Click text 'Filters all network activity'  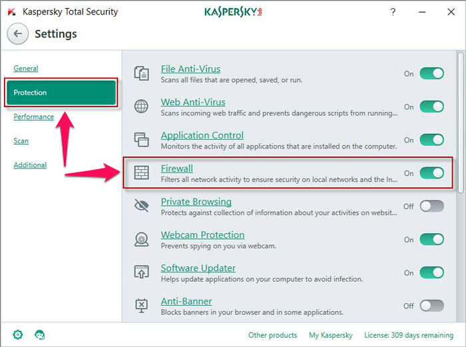pyautogui.click(x=201, y=180)
